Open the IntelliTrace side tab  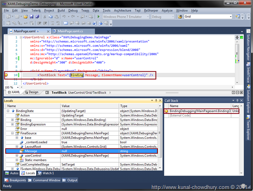pos(248,73)
